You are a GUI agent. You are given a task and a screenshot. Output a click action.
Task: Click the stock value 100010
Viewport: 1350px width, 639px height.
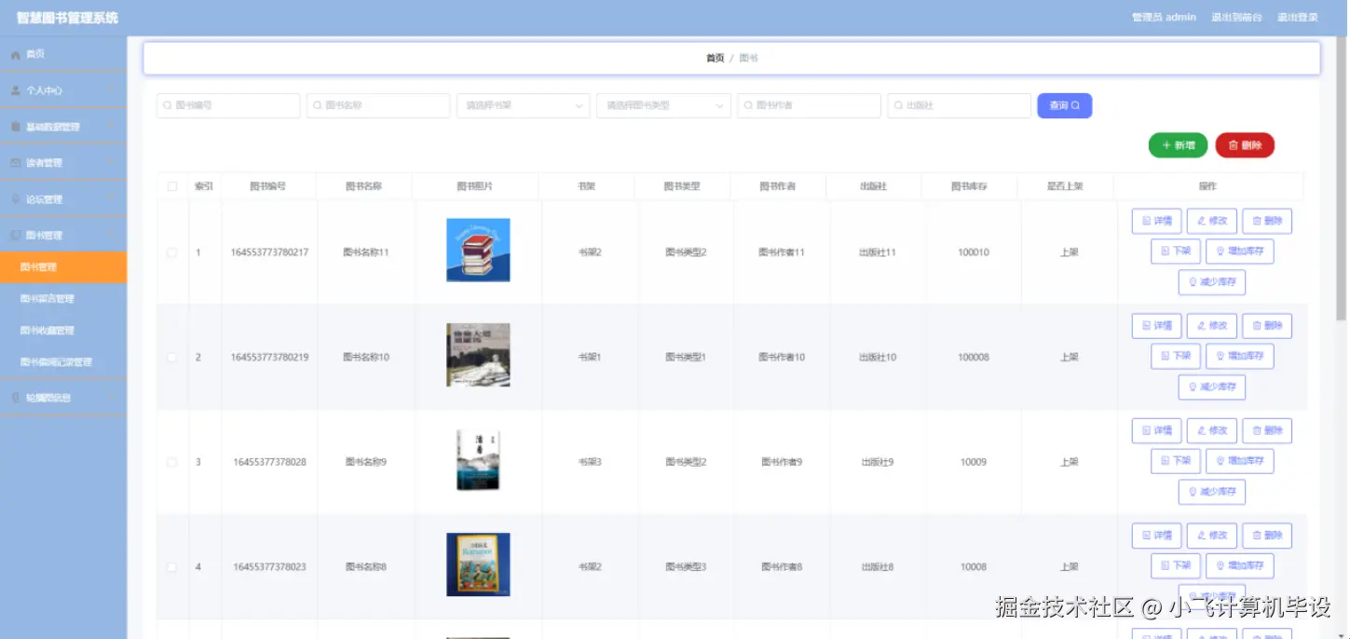(974, 252)
